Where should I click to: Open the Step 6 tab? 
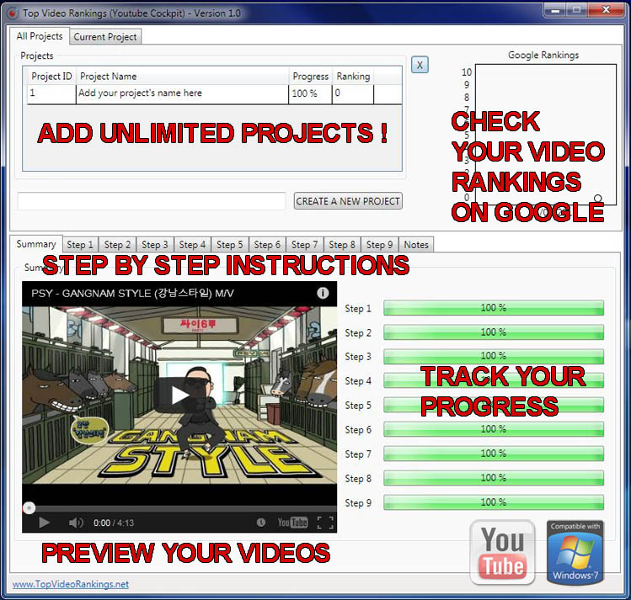click(x=267, y=245)
